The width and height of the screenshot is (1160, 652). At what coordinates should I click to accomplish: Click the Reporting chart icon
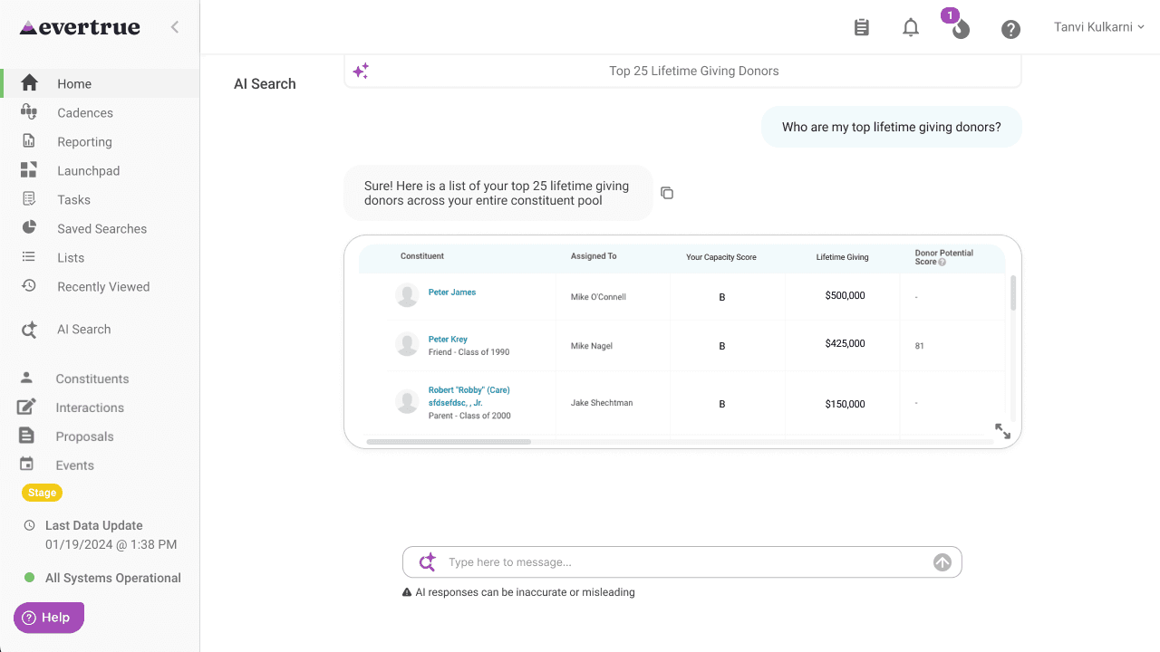(29, 140)
